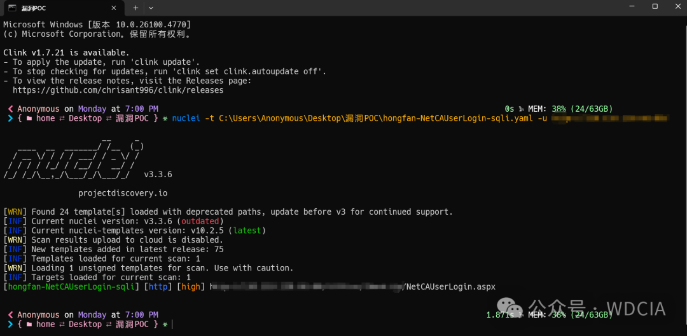Click the pink chevron before first Anonymous prompt
Viewport: 687px width, 336px height.
pos(10,109)
